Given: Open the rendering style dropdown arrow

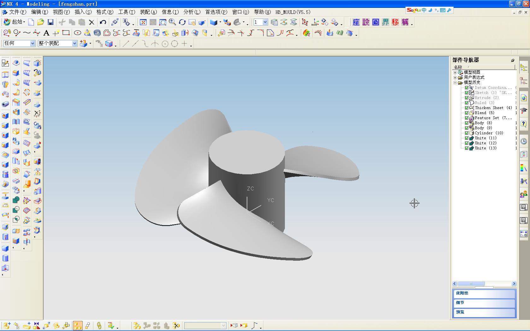Looking at the screenshot, I should [220, 22].
